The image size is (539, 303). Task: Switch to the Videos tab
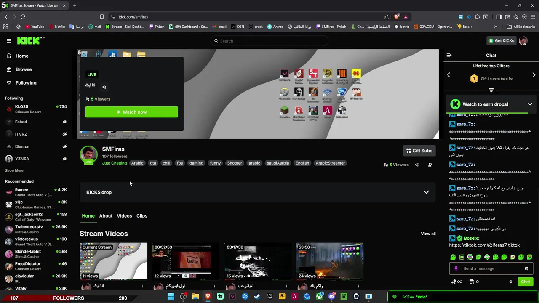coord(124,216)
